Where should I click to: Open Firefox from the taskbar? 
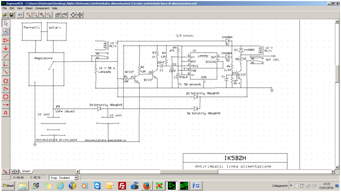(x=147, y=186)
